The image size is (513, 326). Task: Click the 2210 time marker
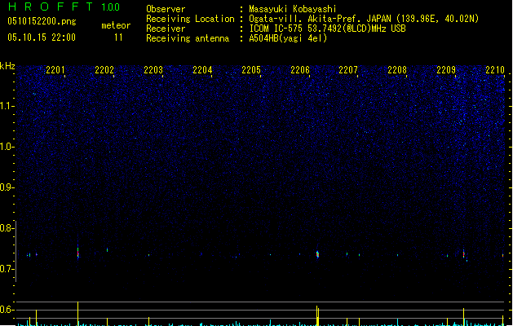495,70
